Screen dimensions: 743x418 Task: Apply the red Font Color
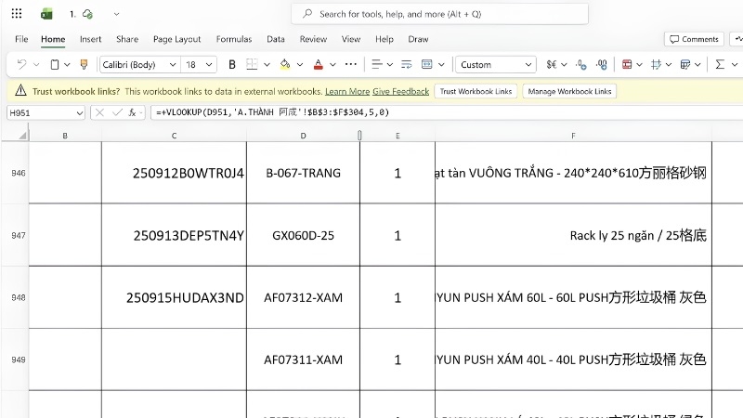pyautogui.click(x=318, y=64)
